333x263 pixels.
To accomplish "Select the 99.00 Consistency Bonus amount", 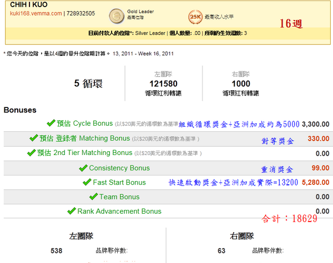I will click(x=320, y=168).
